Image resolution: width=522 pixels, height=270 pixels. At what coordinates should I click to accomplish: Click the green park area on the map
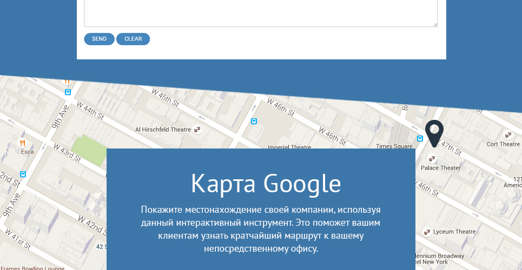tap(89, 151)
